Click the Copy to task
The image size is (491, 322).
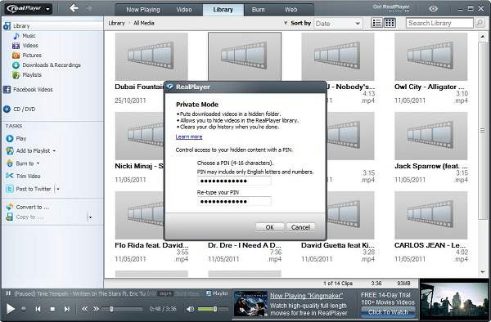tap(29, 217)
